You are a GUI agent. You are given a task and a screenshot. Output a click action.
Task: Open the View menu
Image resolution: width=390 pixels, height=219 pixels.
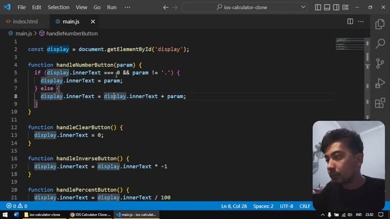click(81, 7)
